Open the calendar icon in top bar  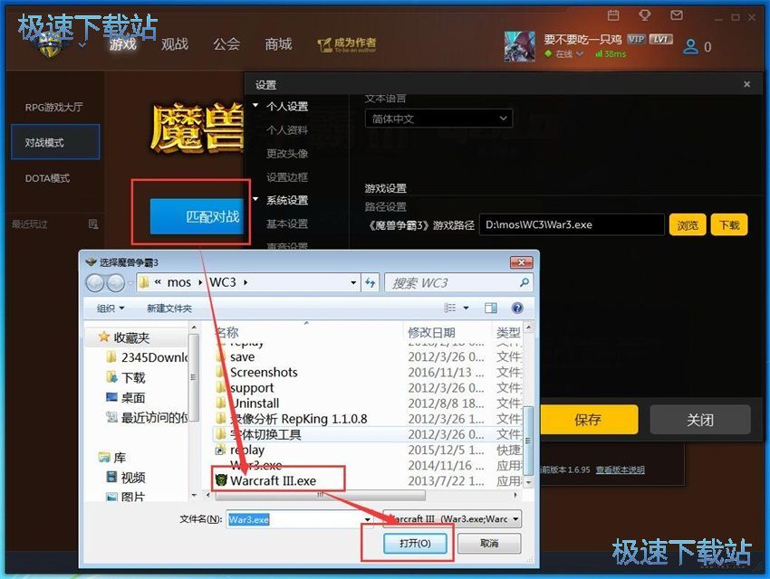point(613,15)
